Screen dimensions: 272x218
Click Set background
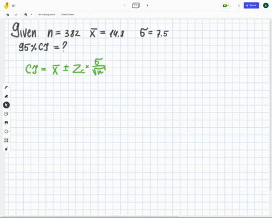(x=46, y=15)
